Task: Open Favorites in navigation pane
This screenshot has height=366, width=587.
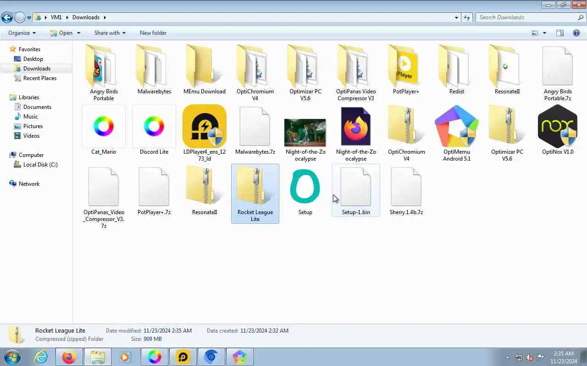Action: (29, 49)
